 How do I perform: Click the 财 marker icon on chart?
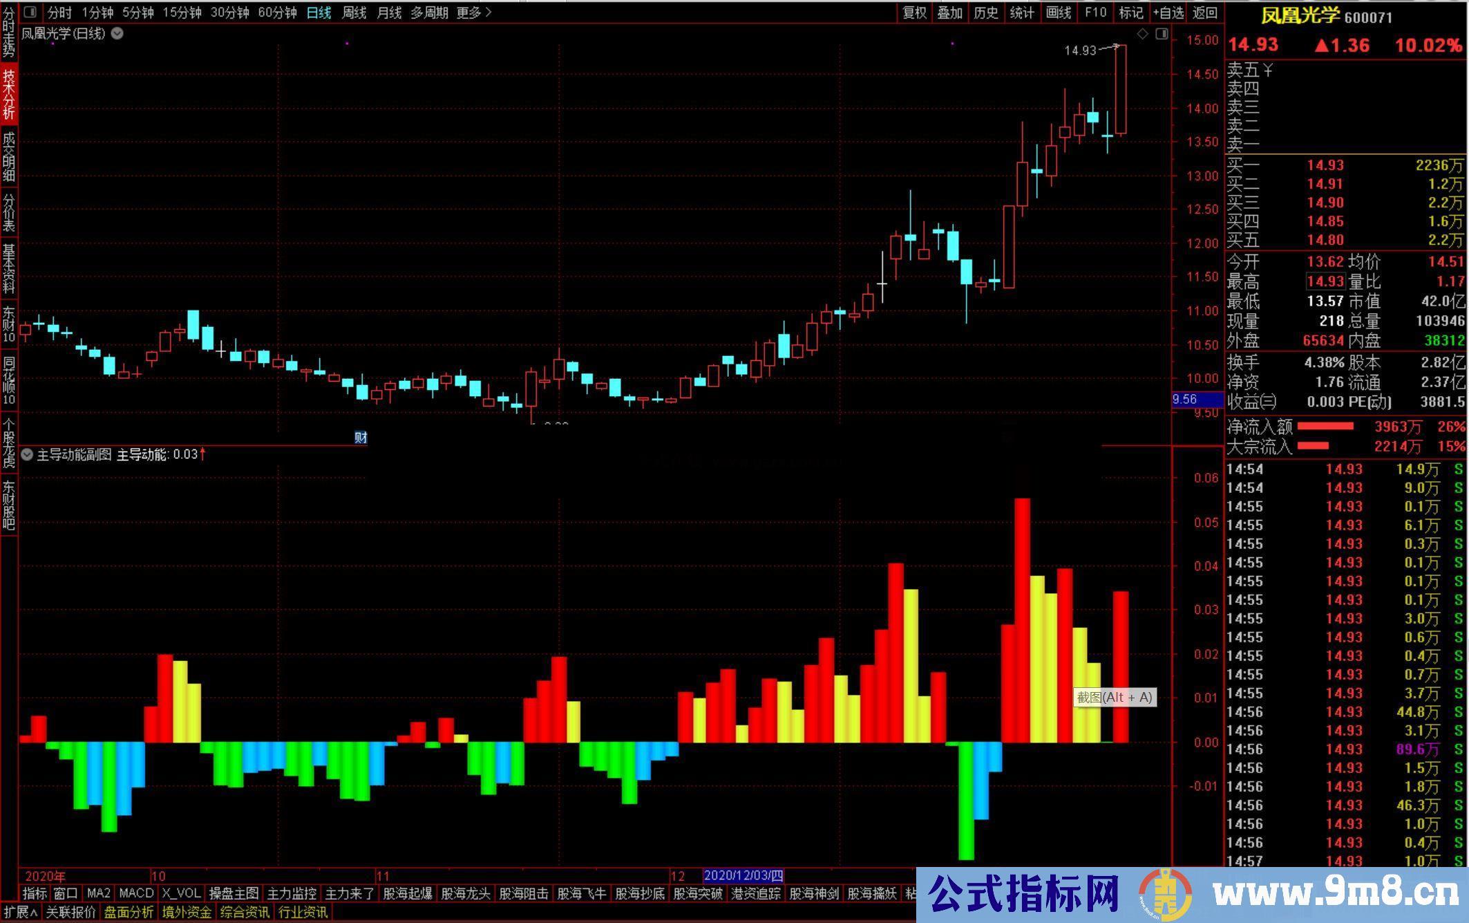[360, 438]
